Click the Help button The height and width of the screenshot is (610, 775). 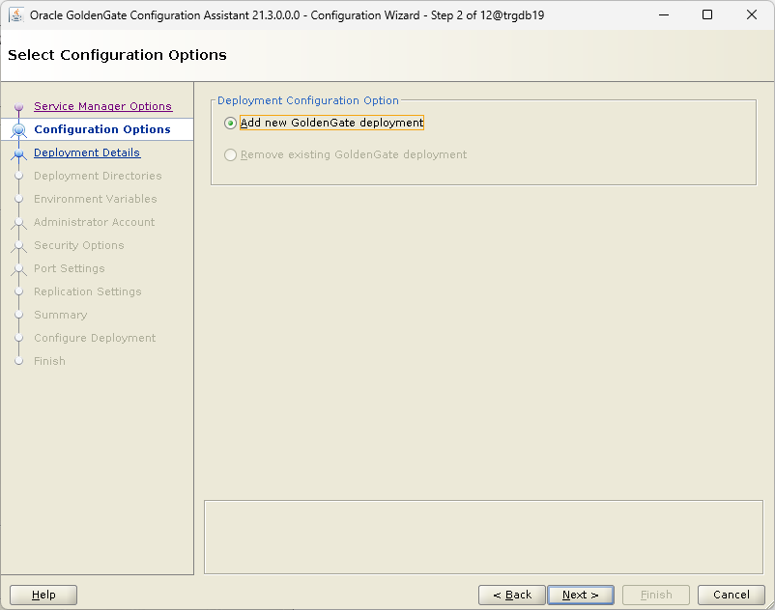[x=43, y=595]
